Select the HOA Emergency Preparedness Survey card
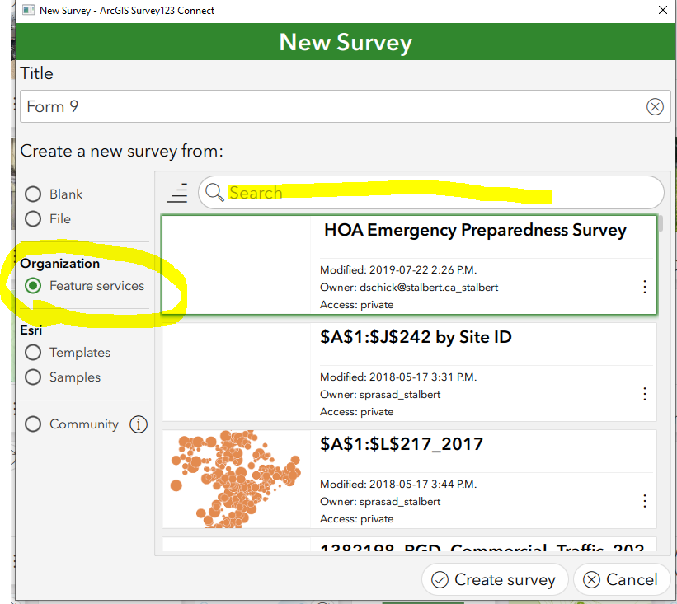Viewport: 677px width, 604px height. (410, 264)
